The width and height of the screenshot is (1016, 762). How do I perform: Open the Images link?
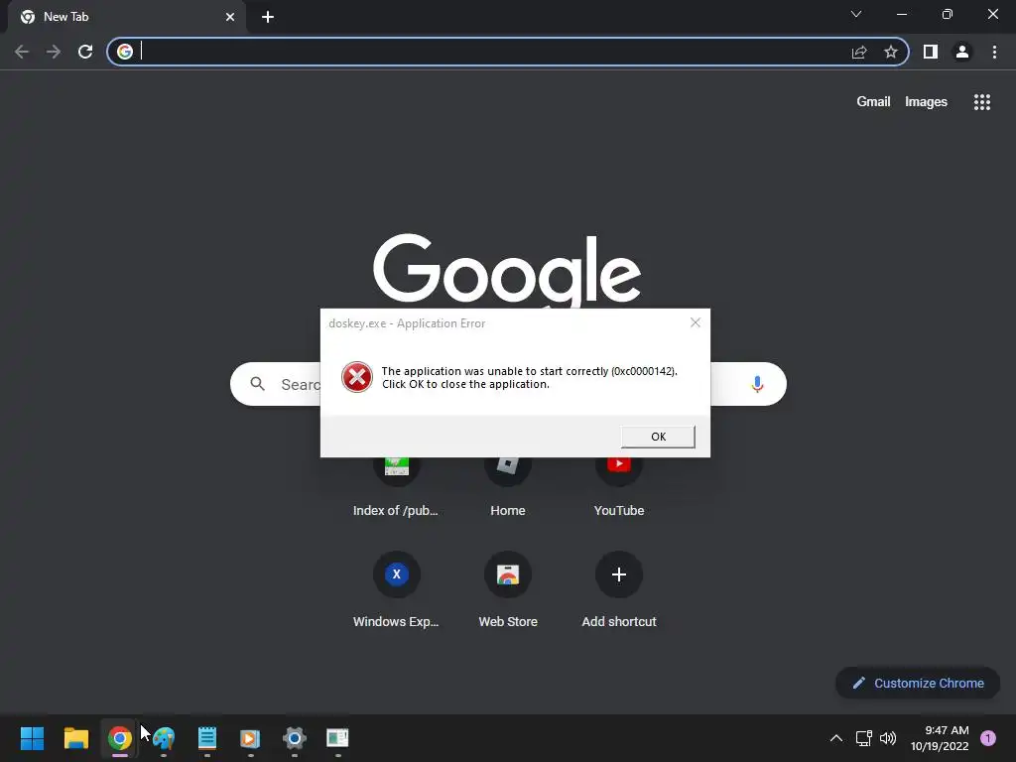tap(926, 102)
